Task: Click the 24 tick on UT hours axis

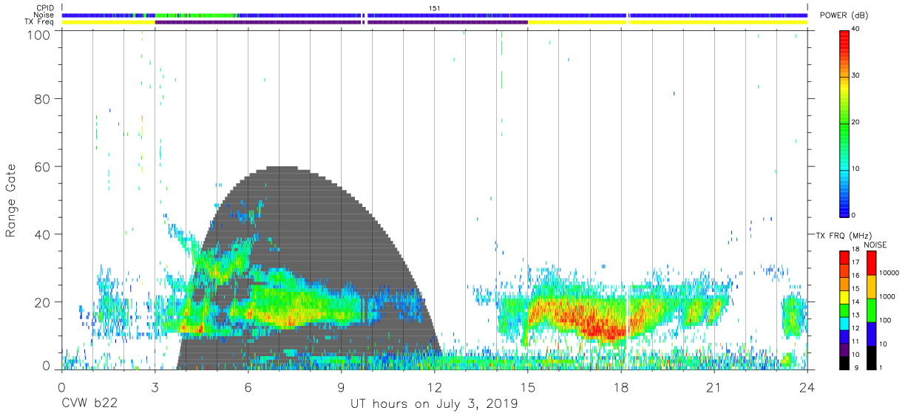Action: [x=807, y=386]
